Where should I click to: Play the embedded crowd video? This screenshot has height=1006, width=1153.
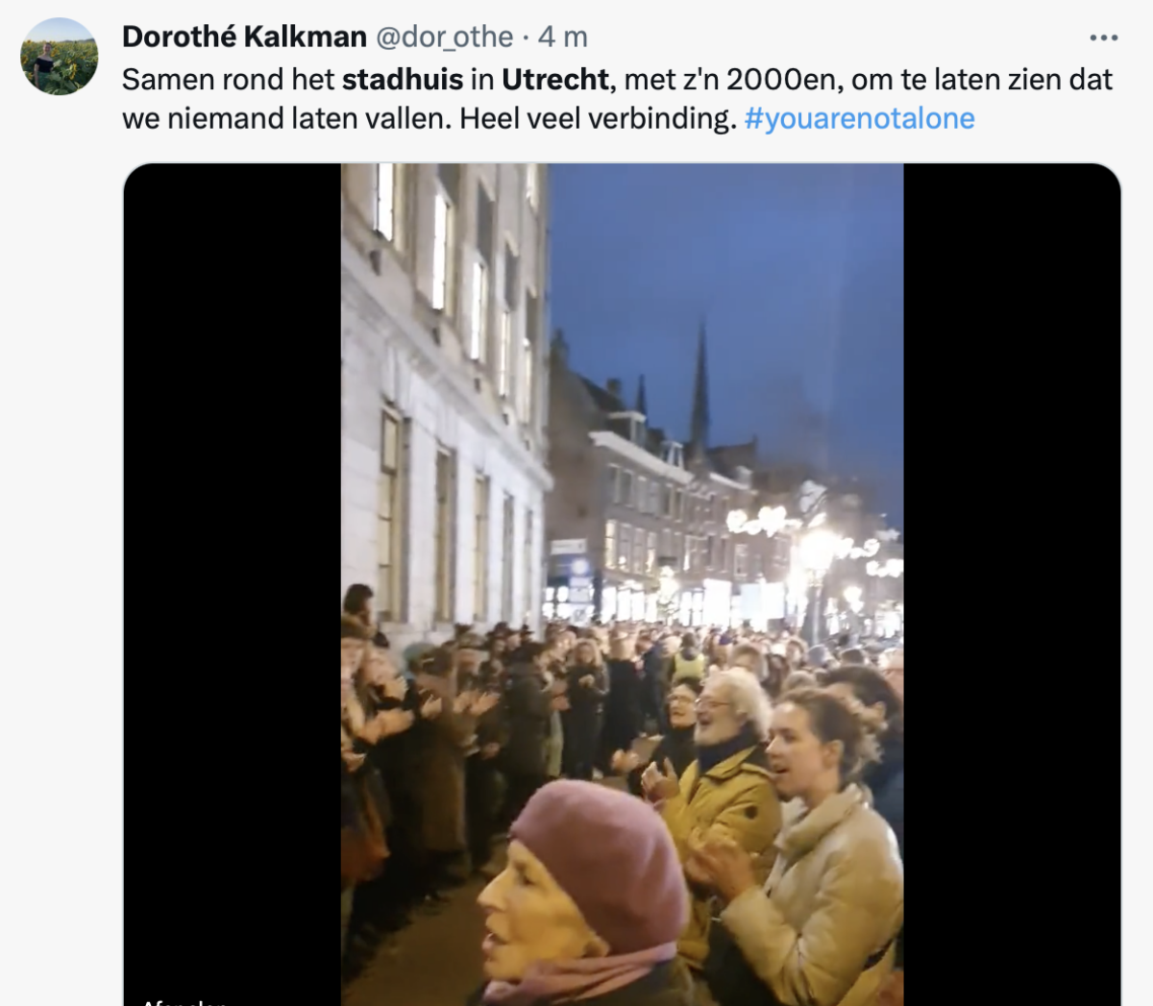coord(622,584)
